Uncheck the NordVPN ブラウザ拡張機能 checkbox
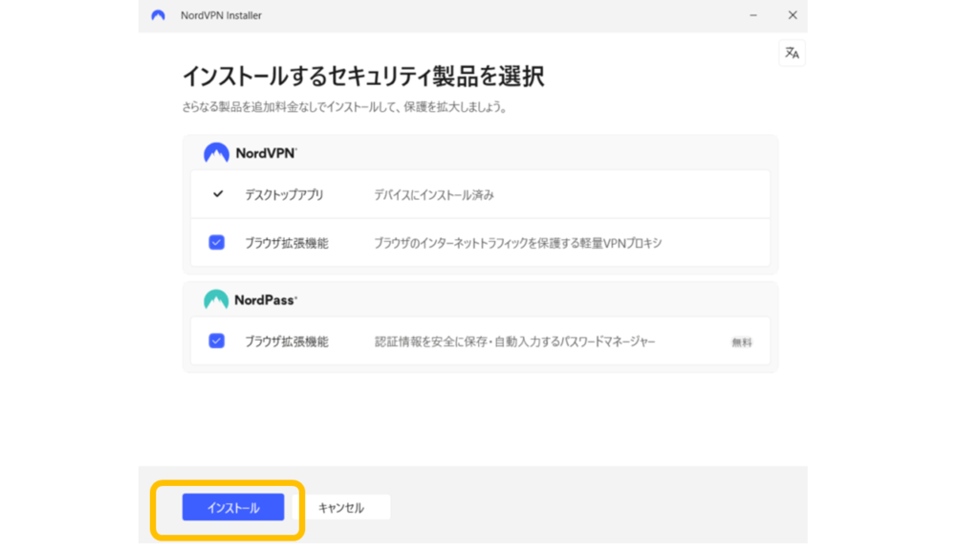The height and width of the screenshot is (551, 979). [217, 243]
